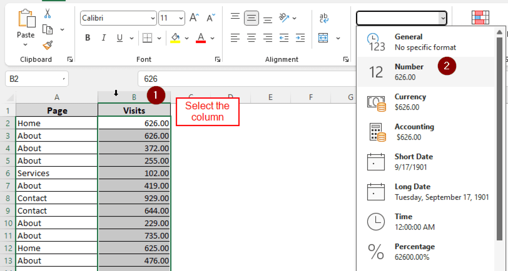Open the Calibri font name dropdown
The height and width of the screenshot is (271, 508).
[x=152, y=18]
